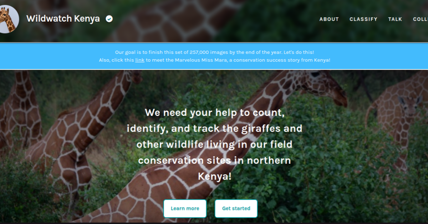The width and height of the screenshot is (428, 224).
Task: Open the TALK discussion tab
Action: 395,19
